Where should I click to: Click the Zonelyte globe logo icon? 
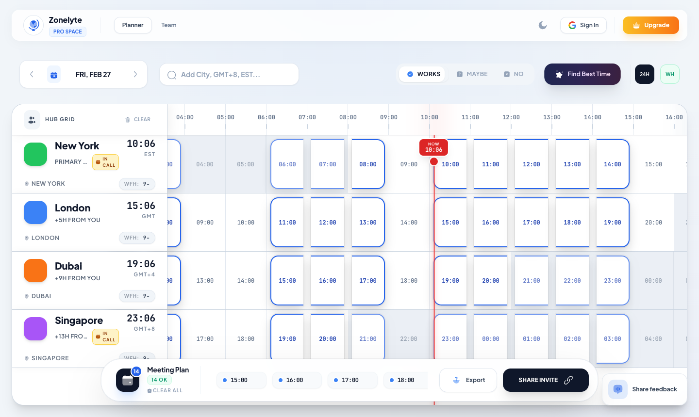pos(33,25)
